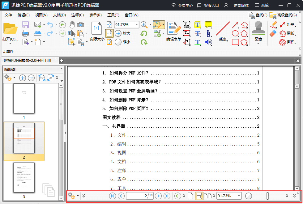Select the 周长 perimeter measuring tool
The width and height of the screenshot is (303, 204).
(x=288, y=33)
